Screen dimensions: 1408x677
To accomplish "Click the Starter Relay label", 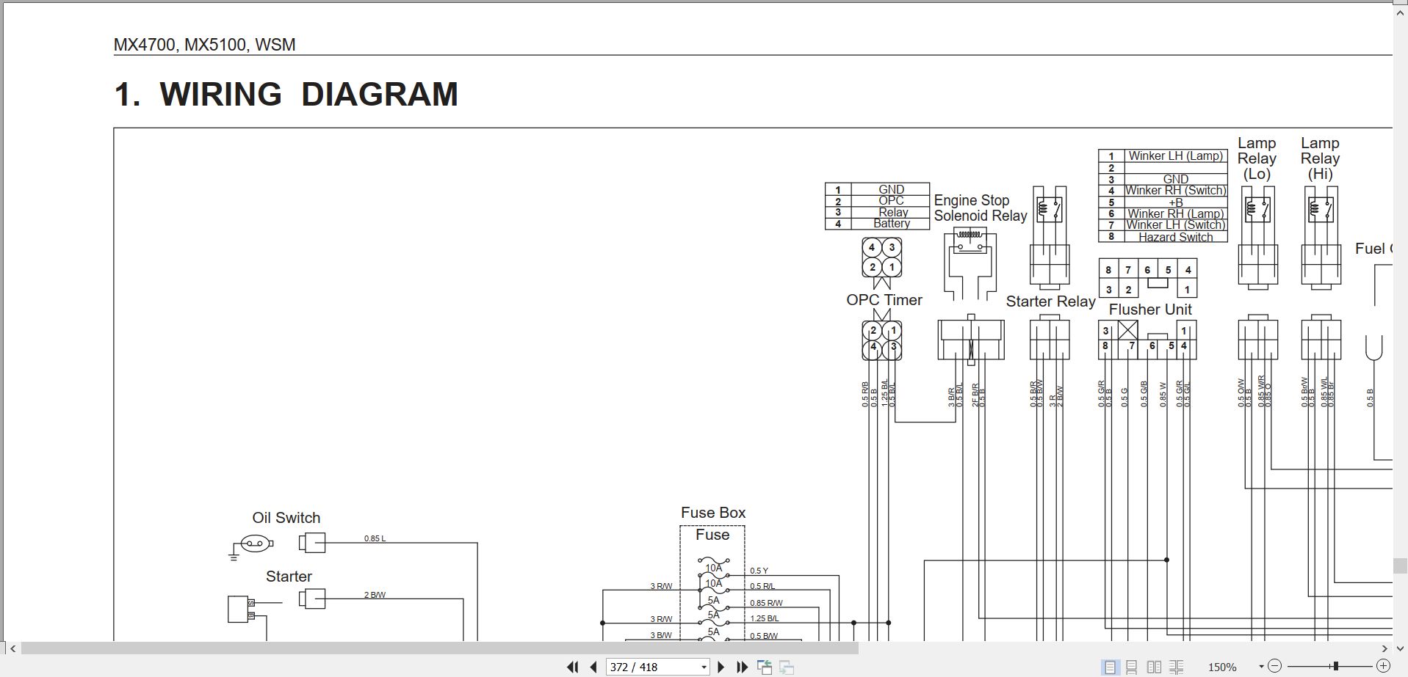I will [1050, 301].
